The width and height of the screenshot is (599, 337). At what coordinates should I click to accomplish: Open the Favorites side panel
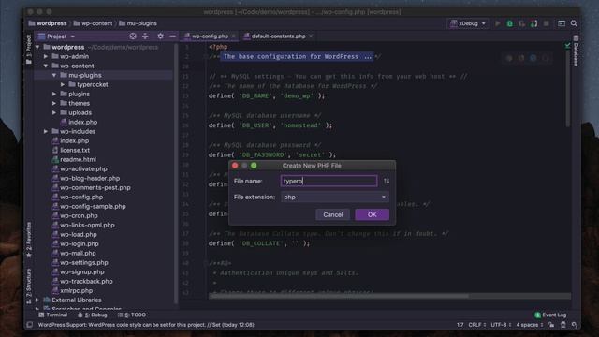tap(29, 241)
